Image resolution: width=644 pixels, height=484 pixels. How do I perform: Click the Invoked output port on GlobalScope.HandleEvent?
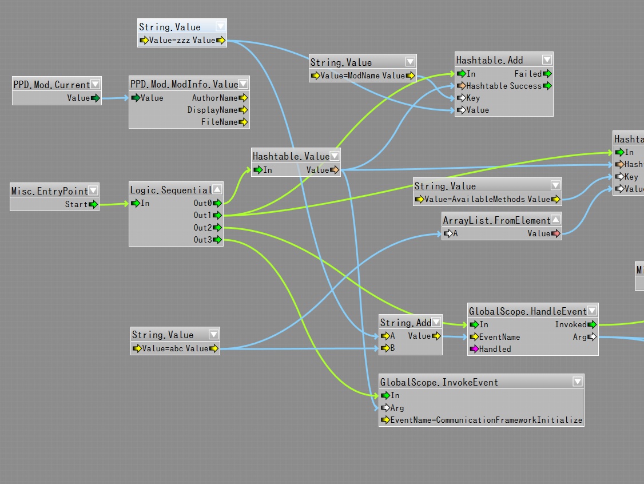tap(593, 324)
